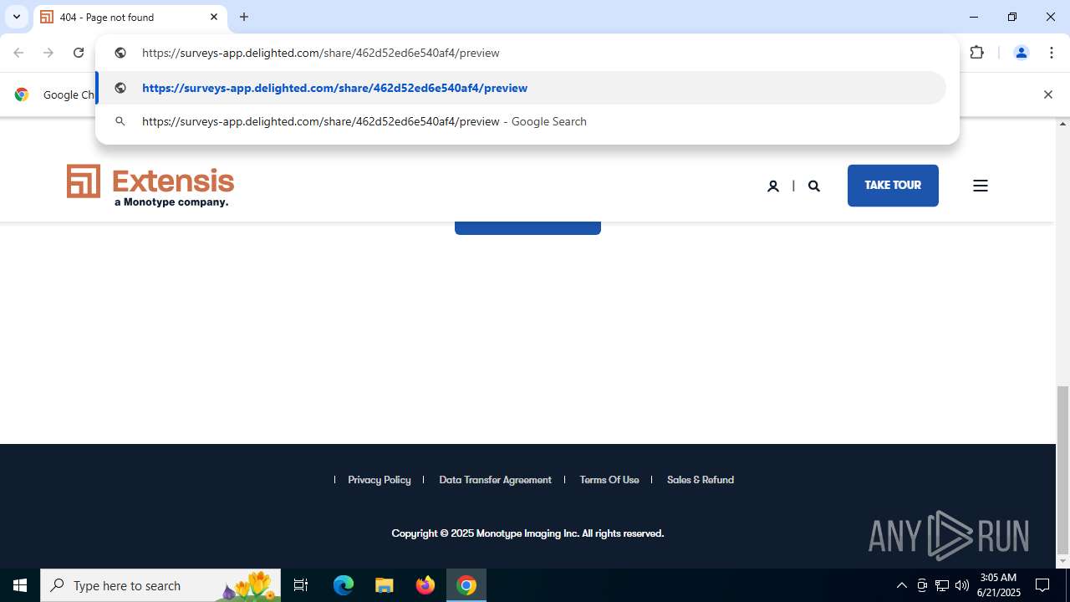1070x602 pixels.
Task: Go forward using the forward arrow
Action: click(48, 53)
